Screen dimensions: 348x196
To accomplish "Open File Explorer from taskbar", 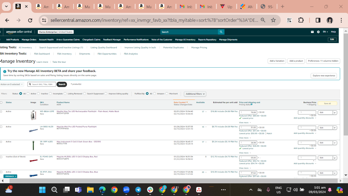I will [x=90, y=190].
